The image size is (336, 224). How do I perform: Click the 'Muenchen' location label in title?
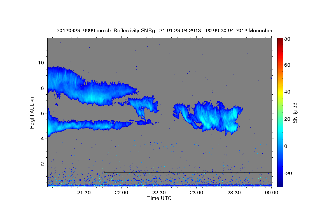coord(261,31)
